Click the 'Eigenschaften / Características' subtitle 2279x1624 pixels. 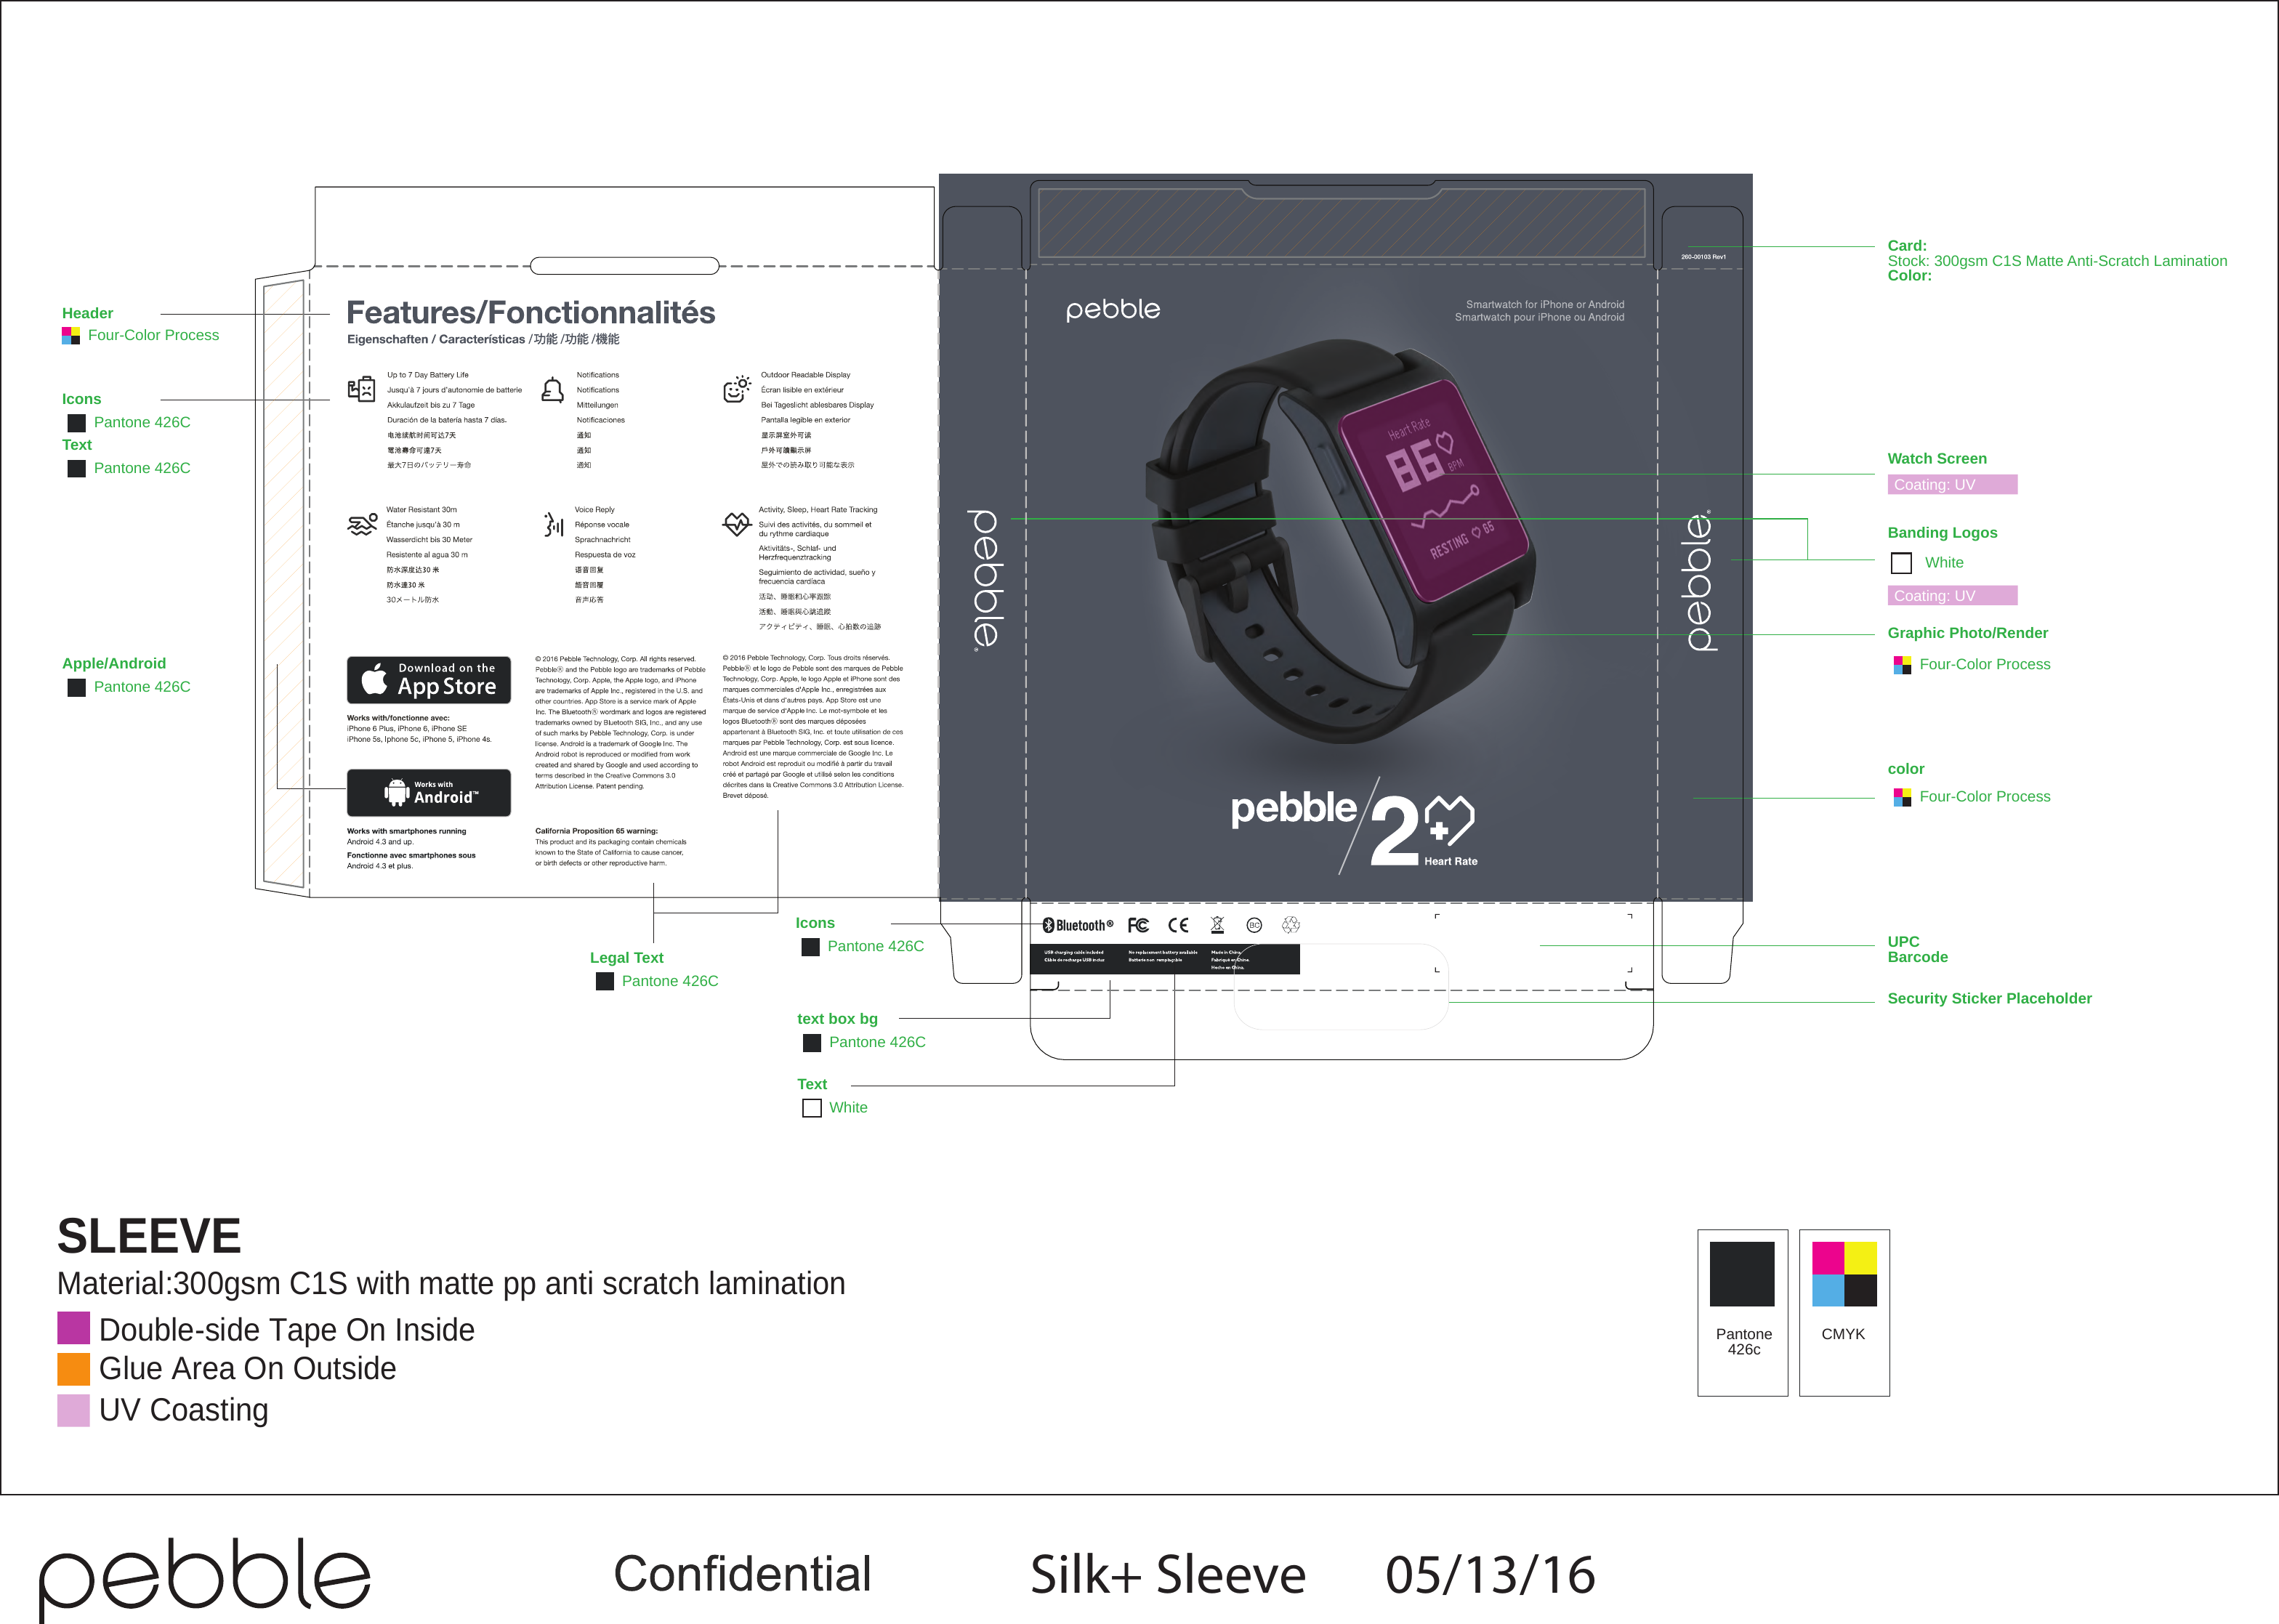(x=483, y=340)
